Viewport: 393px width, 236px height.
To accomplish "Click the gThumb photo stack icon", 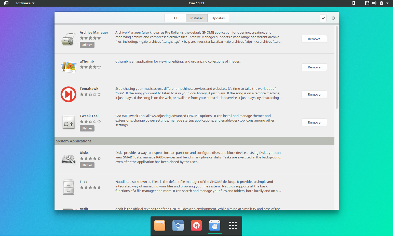I will [69, 67].
